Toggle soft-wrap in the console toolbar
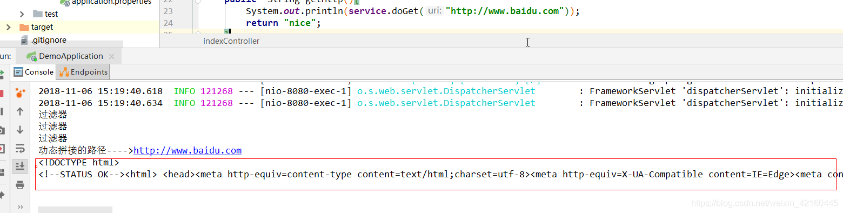The image size is (843, 213). tap(20, 148)
